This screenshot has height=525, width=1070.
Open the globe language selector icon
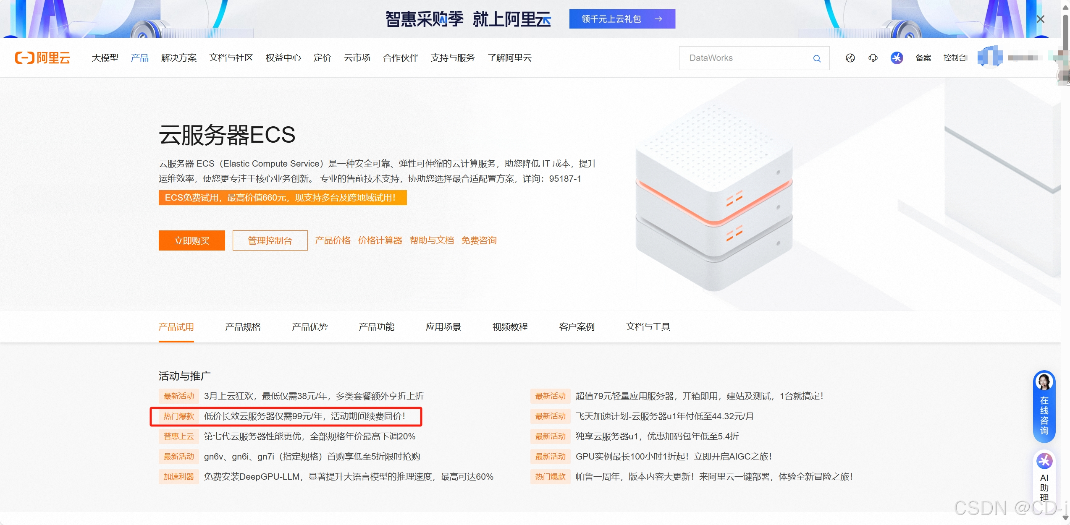(x=850, y=58)
